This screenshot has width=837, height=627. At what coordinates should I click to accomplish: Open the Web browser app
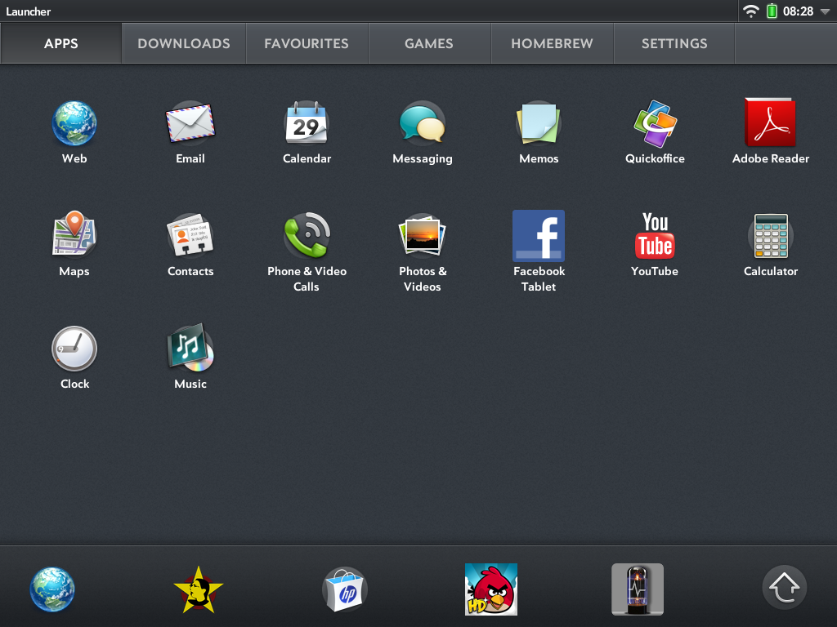click(74, 124)
